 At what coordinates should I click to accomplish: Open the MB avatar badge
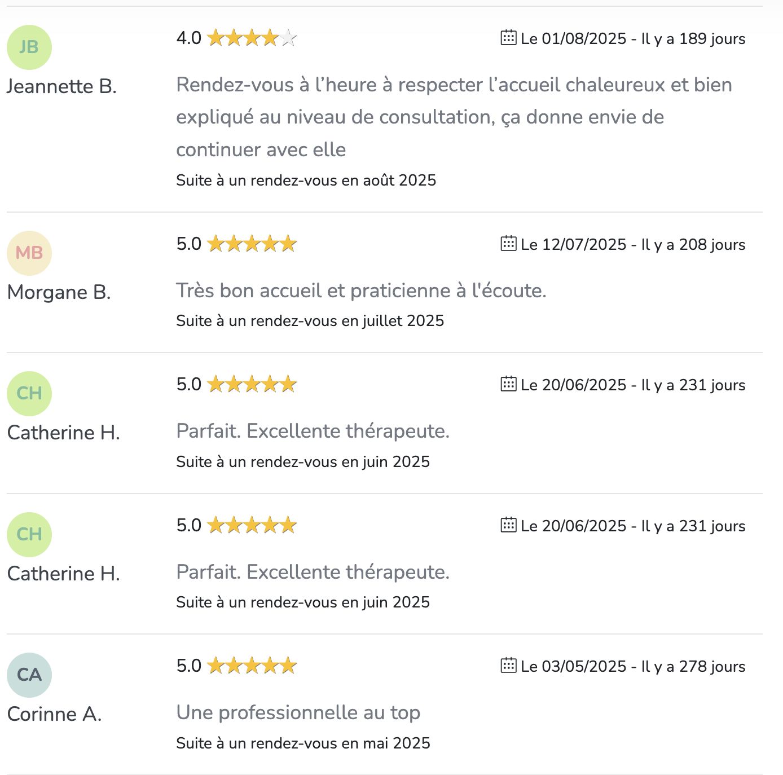click(29, 253)
